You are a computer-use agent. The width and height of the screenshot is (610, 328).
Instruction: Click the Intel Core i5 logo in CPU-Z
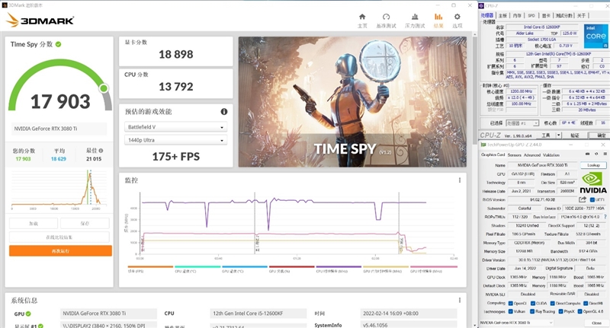[x=596, y=37]
